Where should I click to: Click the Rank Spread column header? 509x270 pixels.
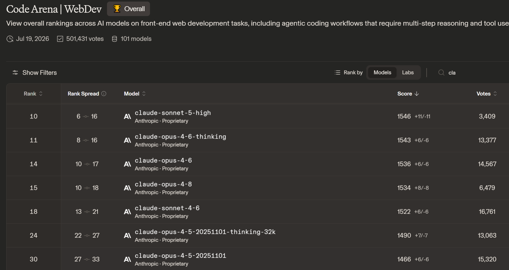click(83, 94)
